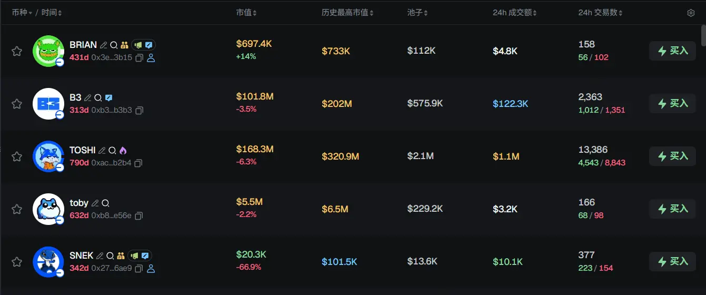Click the blue chat badge beside B3
The width and height of the screenshot is (706, 295).
coord(108,98)
